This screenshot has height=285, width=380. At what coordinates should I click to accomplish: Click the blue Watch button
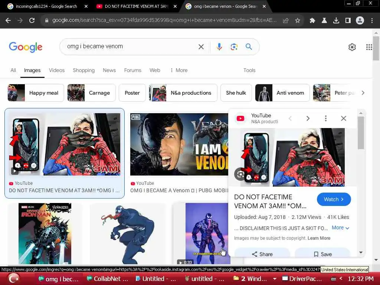point(334,199)
